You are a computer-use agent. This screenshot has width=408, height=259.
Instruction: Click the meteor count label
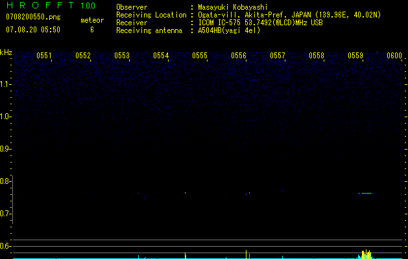[x=92, y=20]
